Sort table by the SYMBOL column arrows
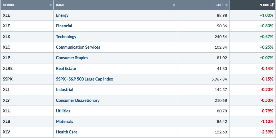Image resolution: width=276 pixels, height=138 pixels. (x=51, y=5)
